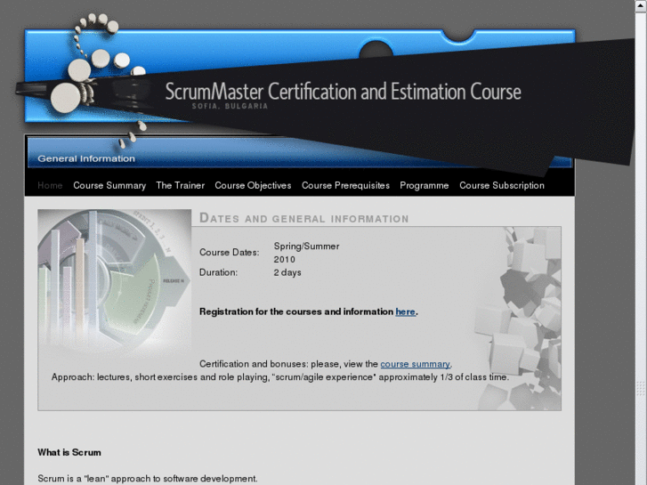Viewport: 647px width, 485px height.
Task: Click the 'Sofia, Bulgaria' subtitle
Action: point(230,106)
